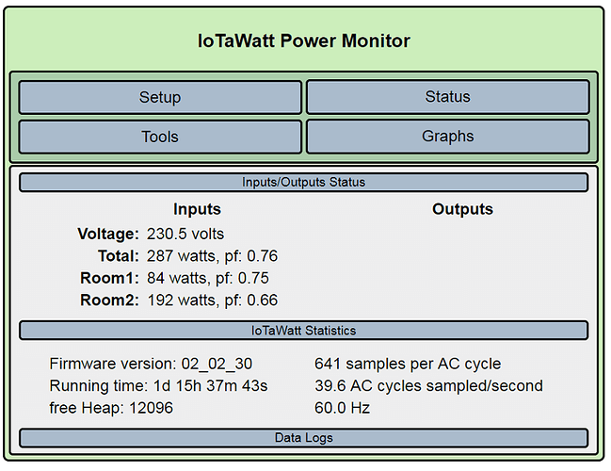
Task: Open the Tools menu button
Action: click(160, 137)
